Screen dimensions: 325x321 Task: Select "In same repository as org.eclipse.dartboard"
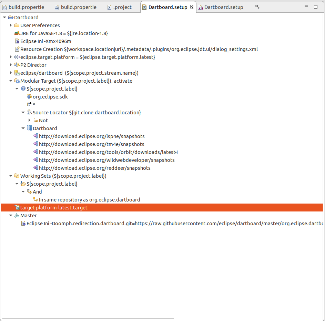(90, 200)
